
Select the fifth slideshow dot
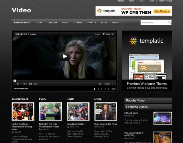point(109,89)
